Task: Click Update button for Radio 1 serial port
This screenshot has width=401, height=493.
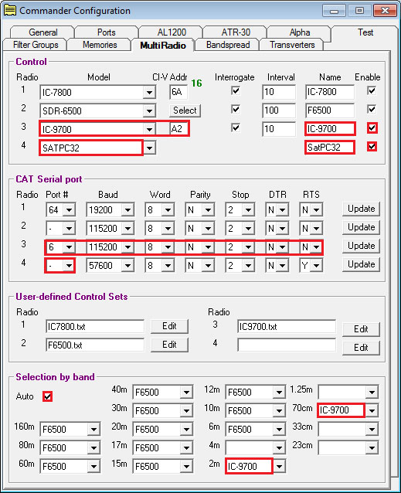Action: click(361, 209)
